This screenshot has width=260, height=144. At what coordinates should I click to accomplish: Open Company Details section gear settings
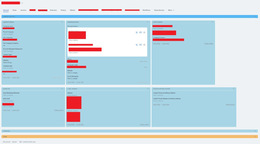[x=62, y=22]
